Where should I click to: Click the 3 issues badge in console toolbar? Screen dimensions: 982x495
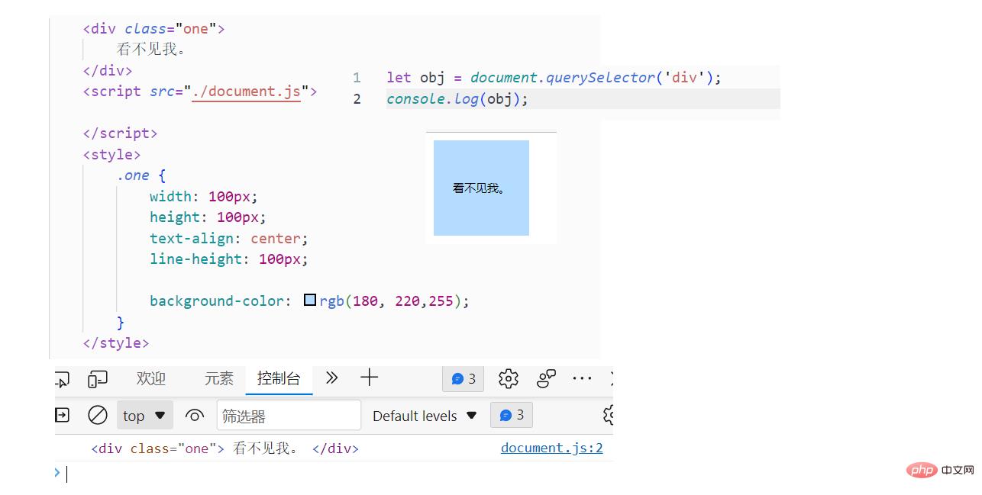[512, 415]
